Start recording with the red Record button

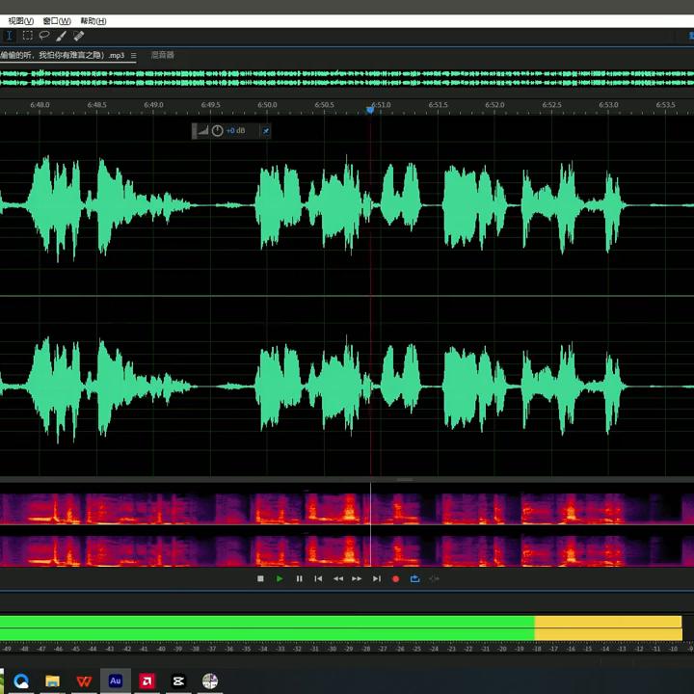(x=395, y=578)
